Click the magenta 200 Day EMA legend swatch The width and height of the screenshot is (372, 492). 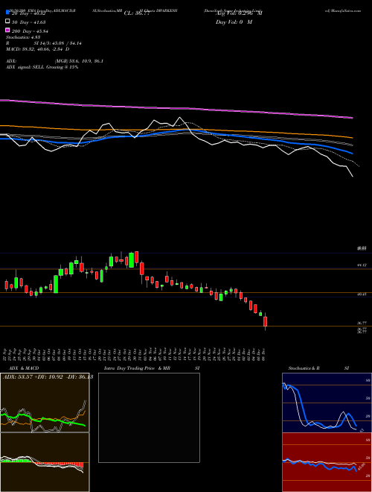7,30
